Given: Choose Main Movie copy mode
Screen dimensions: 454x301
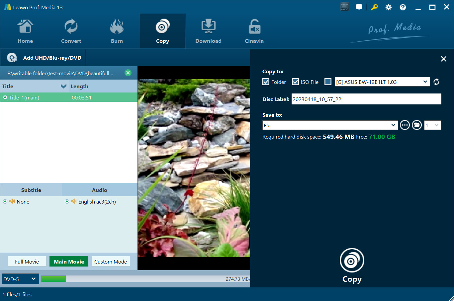Looking at the screenshot, I should (x=69, y=262).
